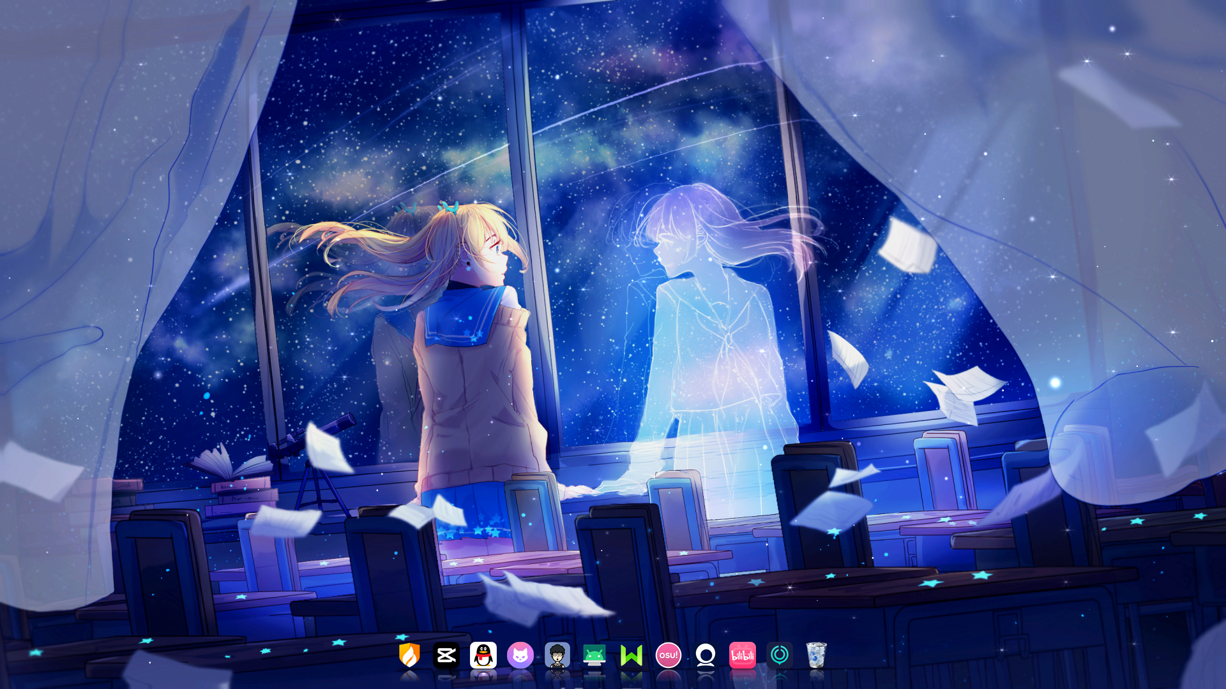The height and width of the screenshot is (689, 1226).
Task: Click the purple cat face icon
Action: (x=520, y=655)
